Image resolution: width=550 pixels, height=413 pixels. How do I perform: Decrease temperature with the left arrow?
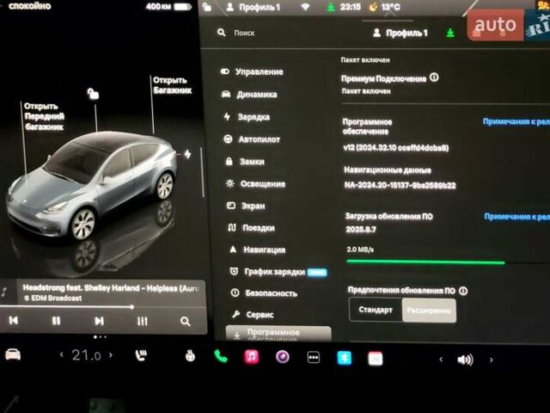pyautogui.click(x=61, y=356)
